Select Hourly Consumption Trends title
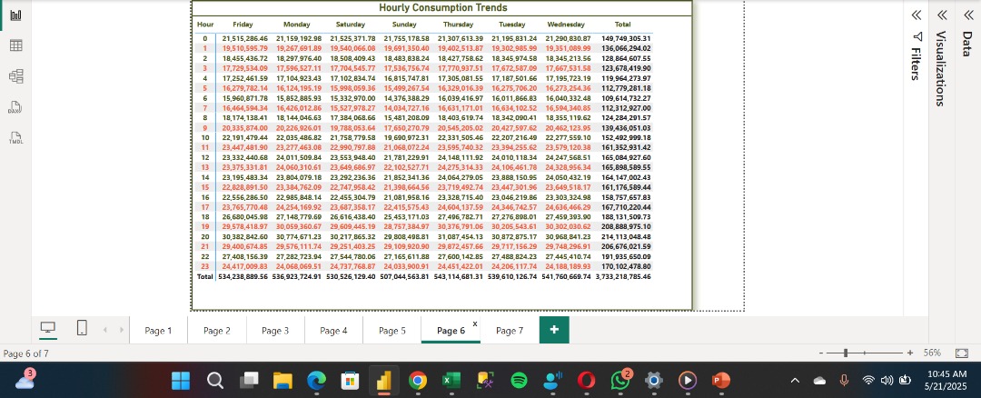The image size is (981, 398). (443, 8)
